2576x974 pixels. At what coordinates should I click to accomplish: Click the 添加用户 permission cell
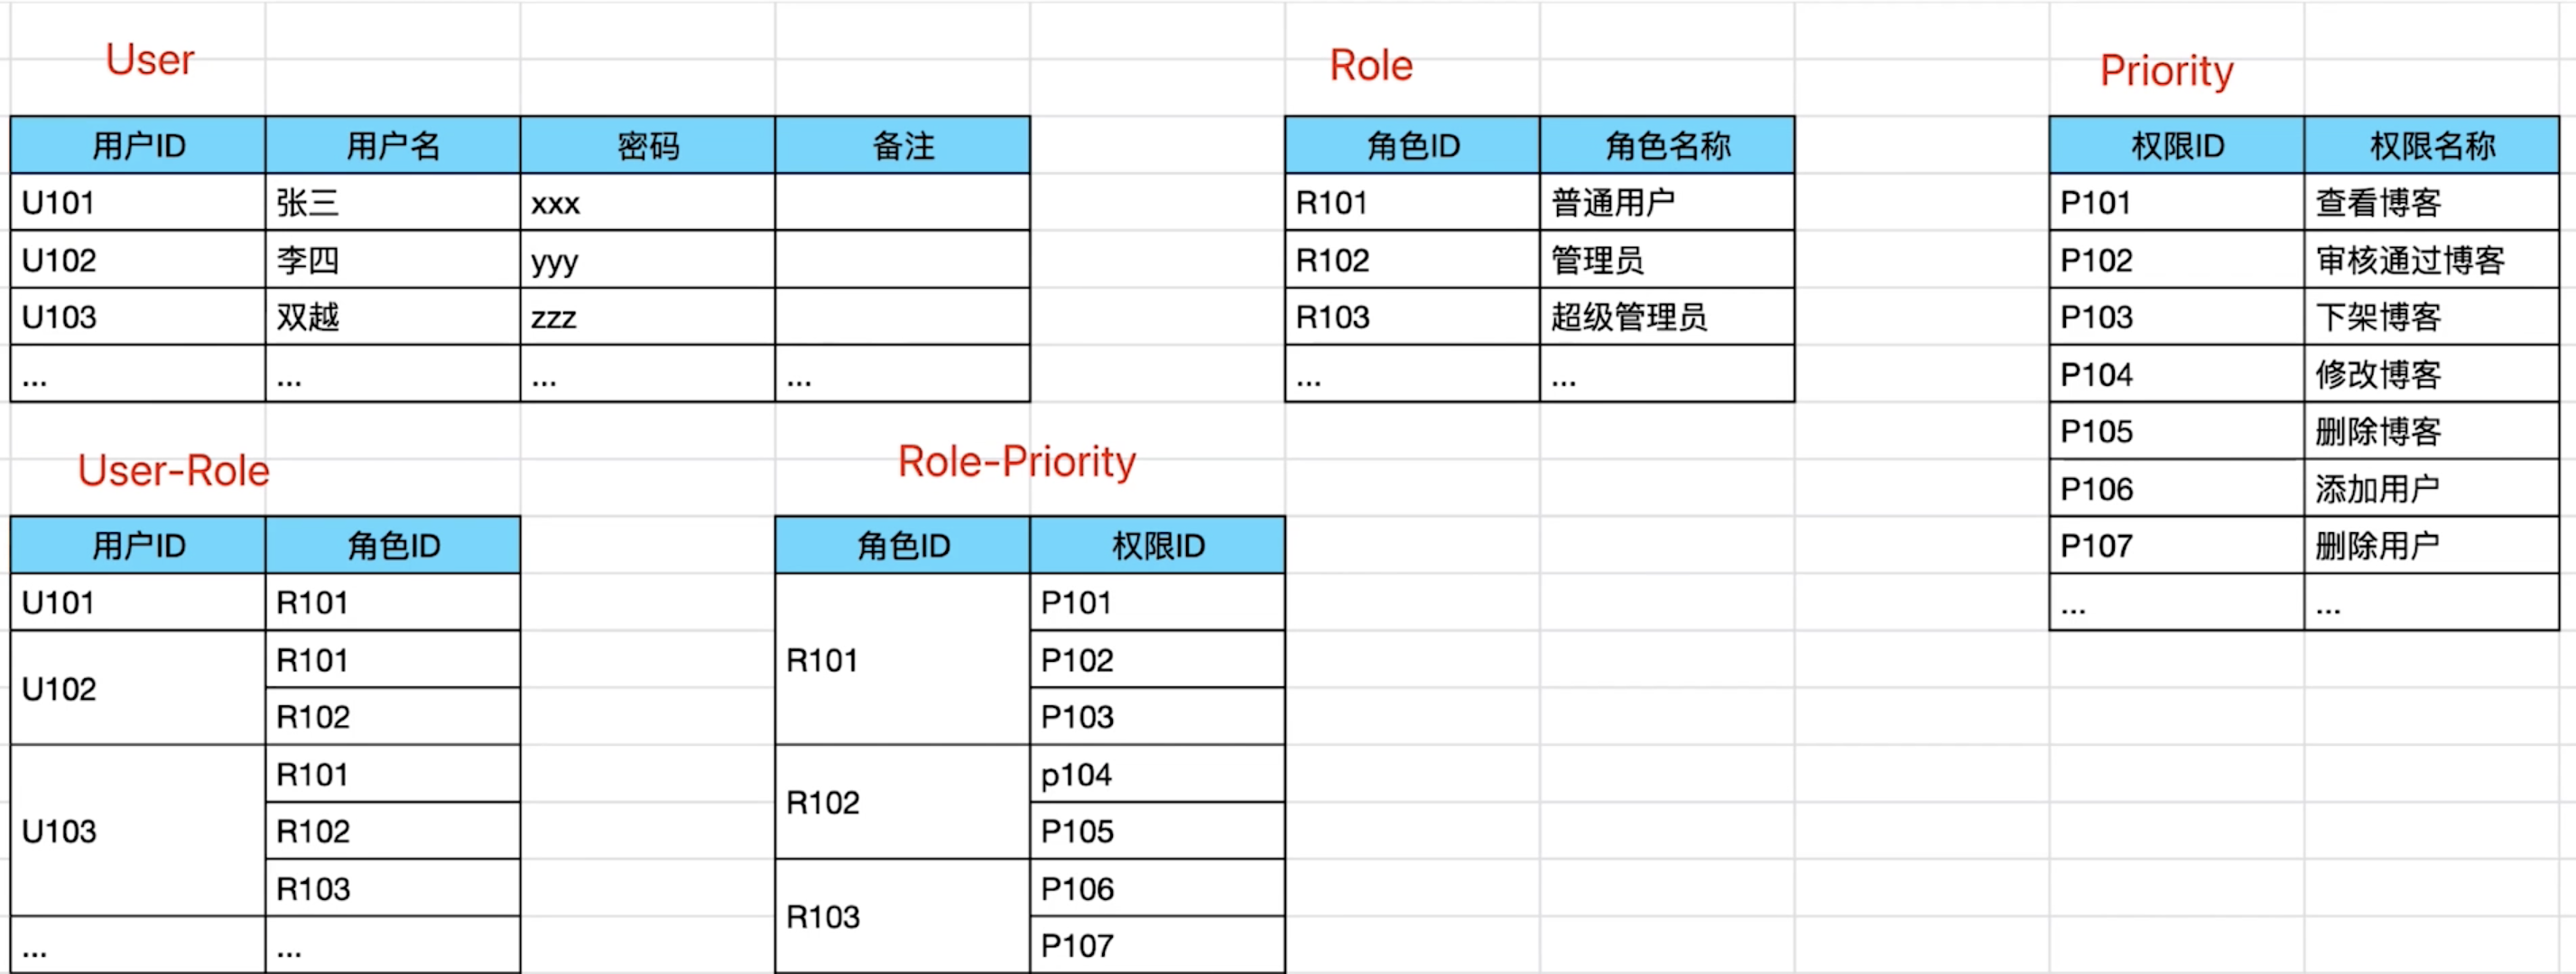click(2431, 490)
